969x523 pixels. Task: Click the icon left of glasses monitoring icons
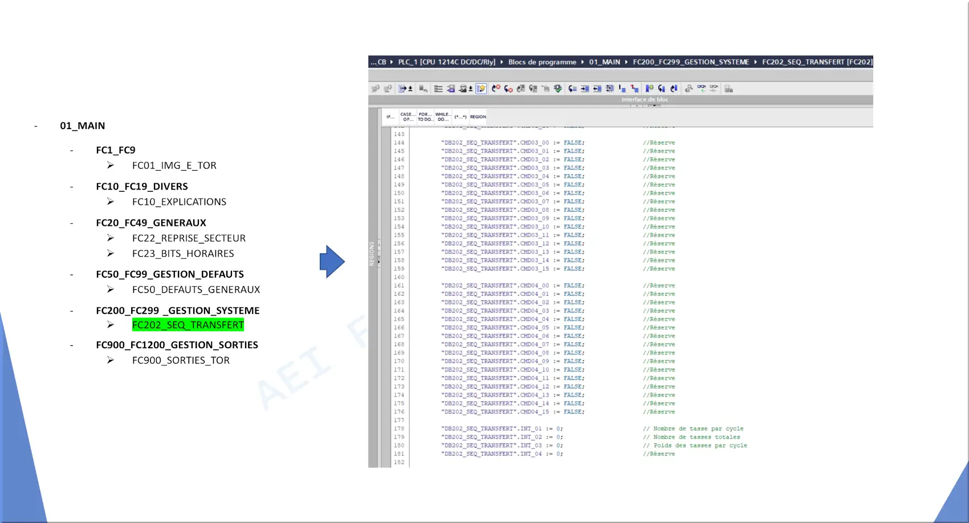point(689,89)
